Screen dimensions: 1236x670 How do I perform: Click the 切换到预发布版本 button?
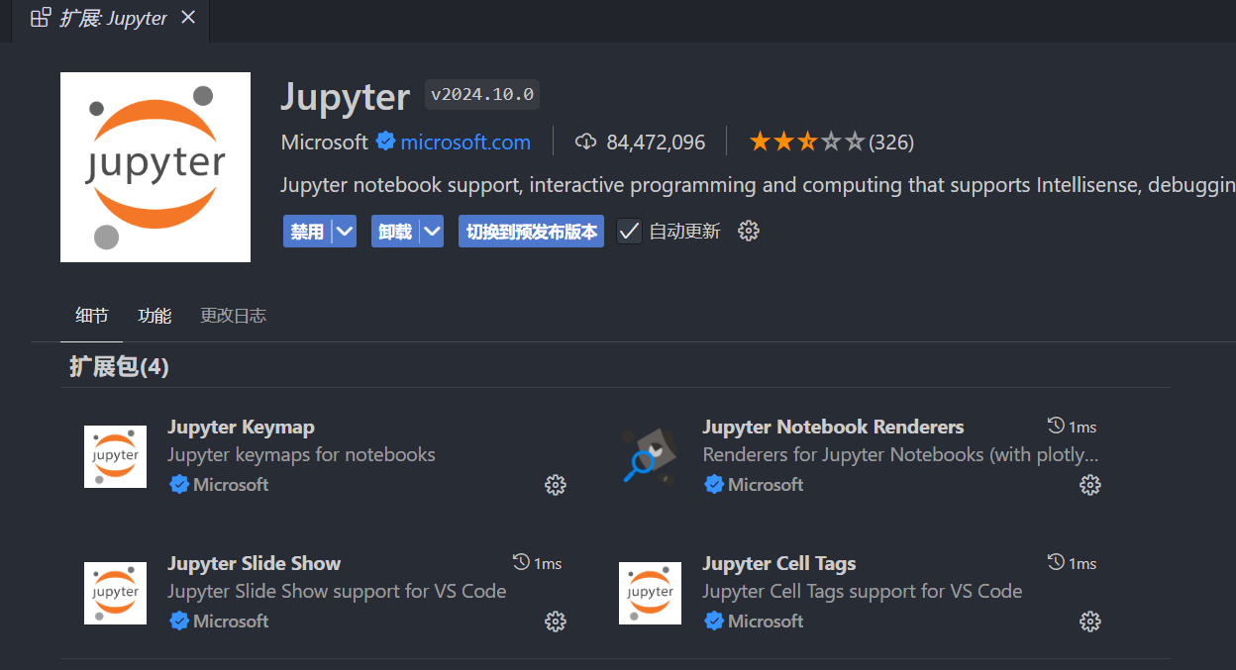[531, 231]
